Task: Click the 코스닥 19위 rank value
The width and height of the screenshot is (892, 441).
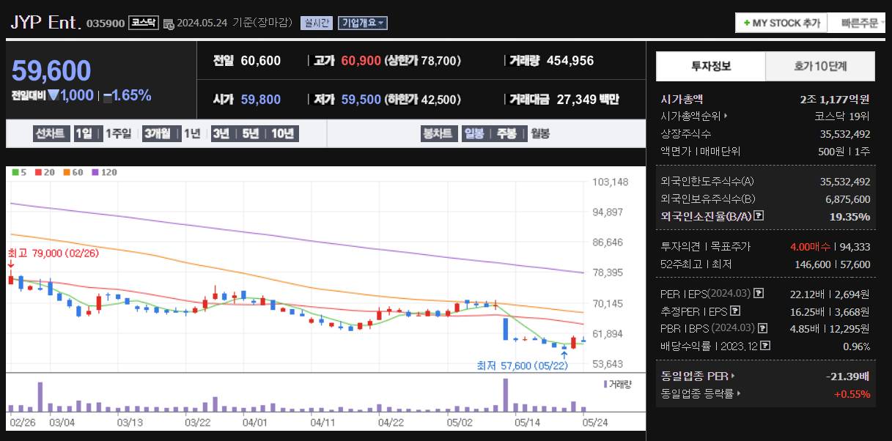Action: [x=843, y=116]
